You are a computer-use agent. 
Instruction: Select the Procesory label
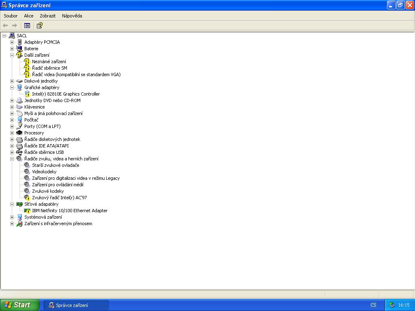34,133
